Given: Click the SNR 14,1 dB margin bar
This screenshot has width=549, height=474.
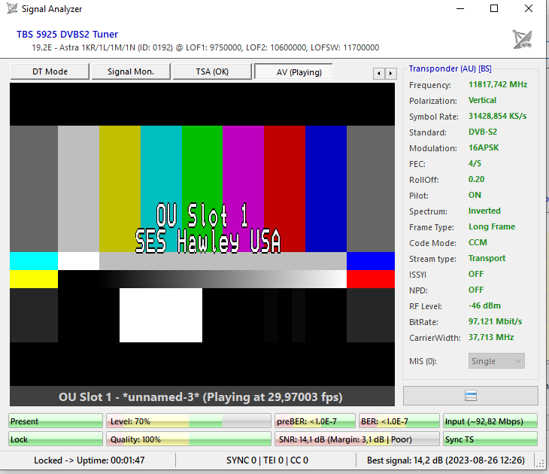Looking at the screenshot, I should pos(357,439).
